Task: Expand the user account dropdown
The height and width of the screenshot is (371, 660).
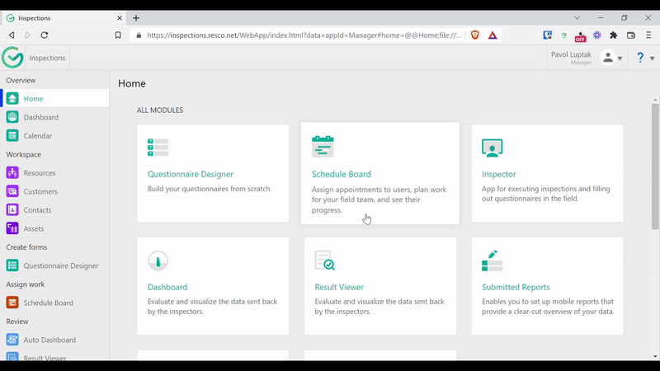Action: click(612, 58)
